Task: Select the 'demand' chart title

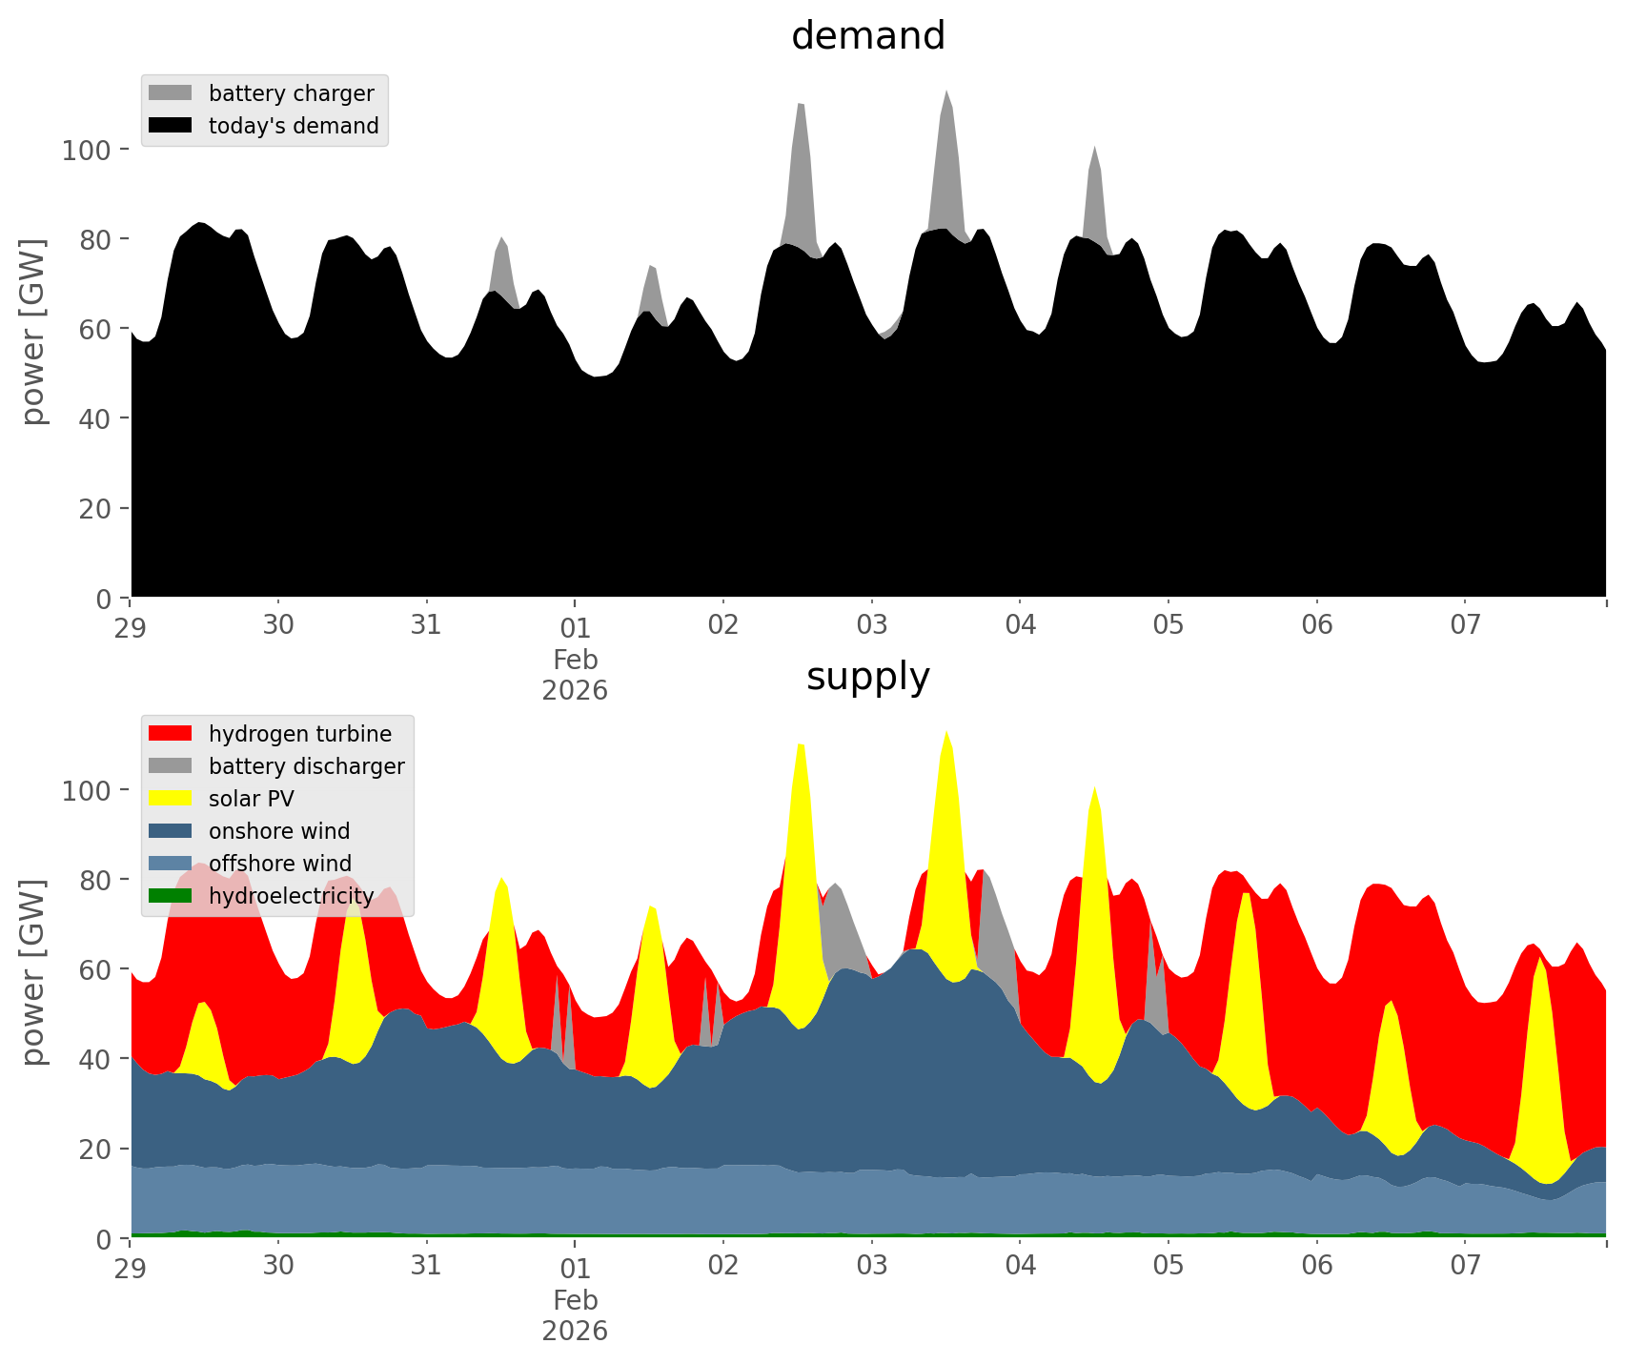Action: [867, 36]
